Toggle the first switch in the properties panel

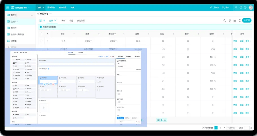[119, 94]
